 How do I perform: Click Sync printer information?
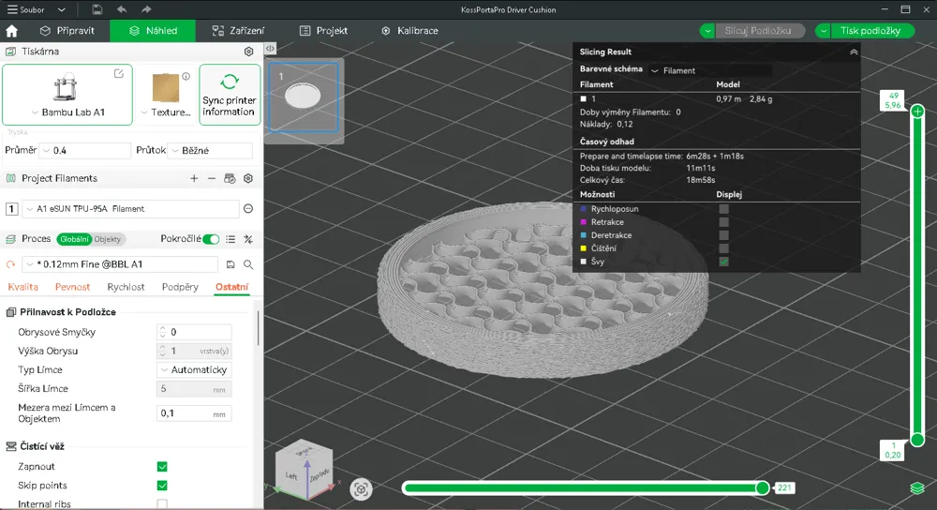(x=230, y=95)
